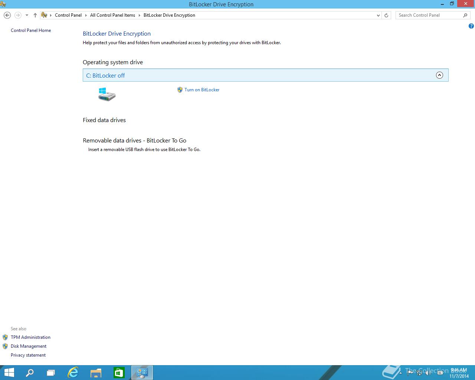Click shield icon next to TPM Administration
Screen dimensions: 475x380
(5, 337)
